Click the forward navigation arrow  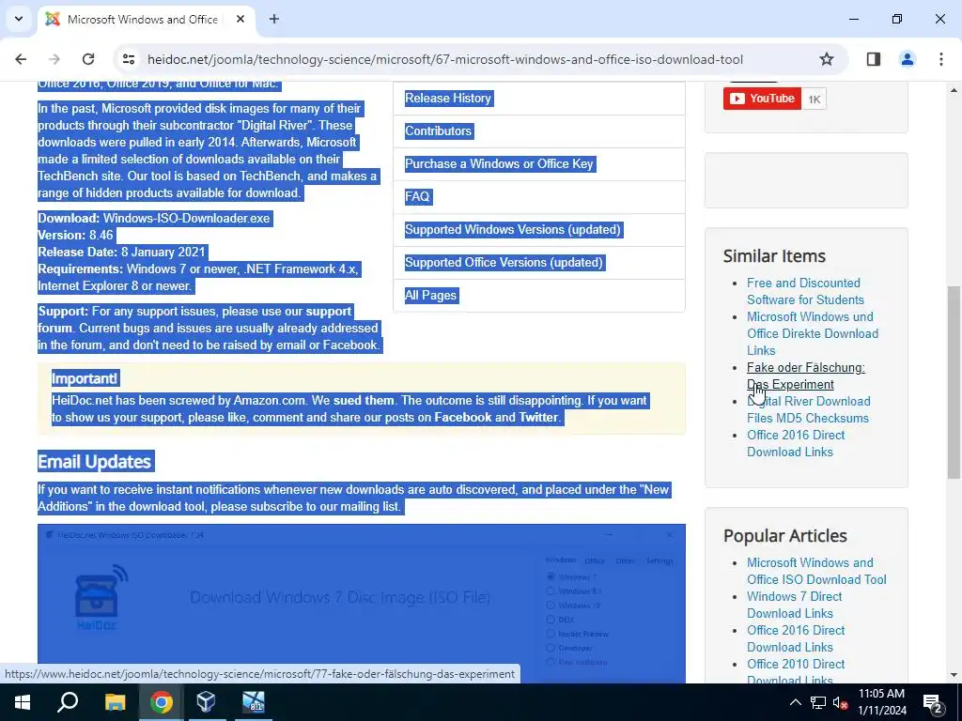pyautogui.click(x=54, y=59)
